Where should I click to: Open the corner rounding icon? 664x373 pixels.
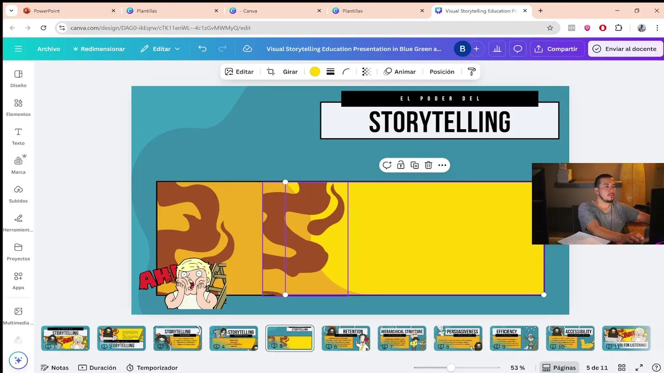click(x=346, y=71)
